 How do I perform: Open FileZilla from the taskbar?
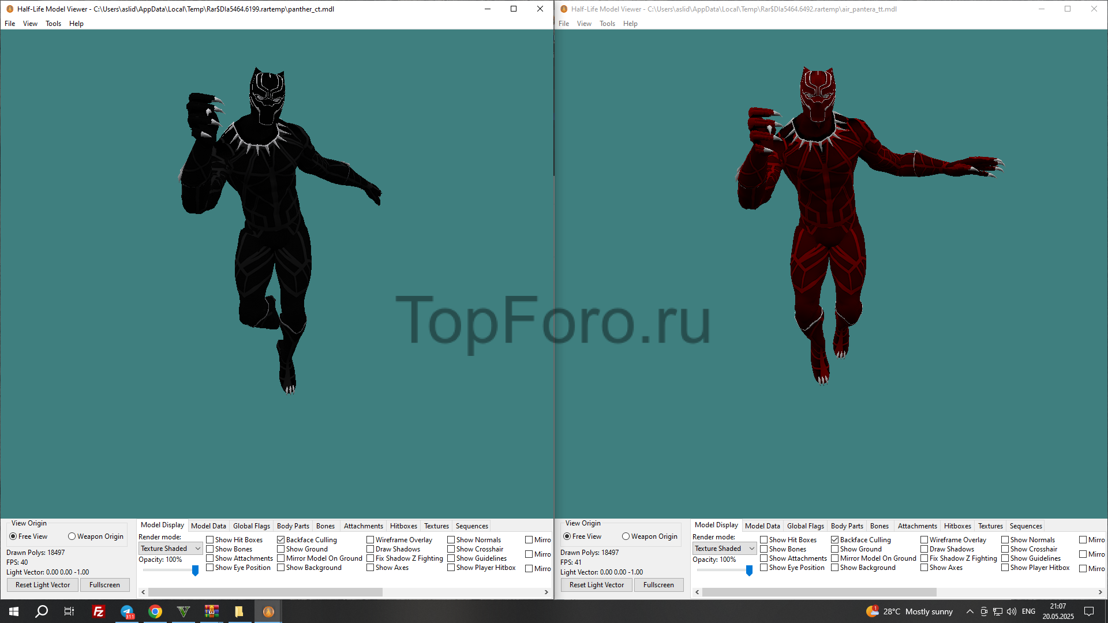98,611
